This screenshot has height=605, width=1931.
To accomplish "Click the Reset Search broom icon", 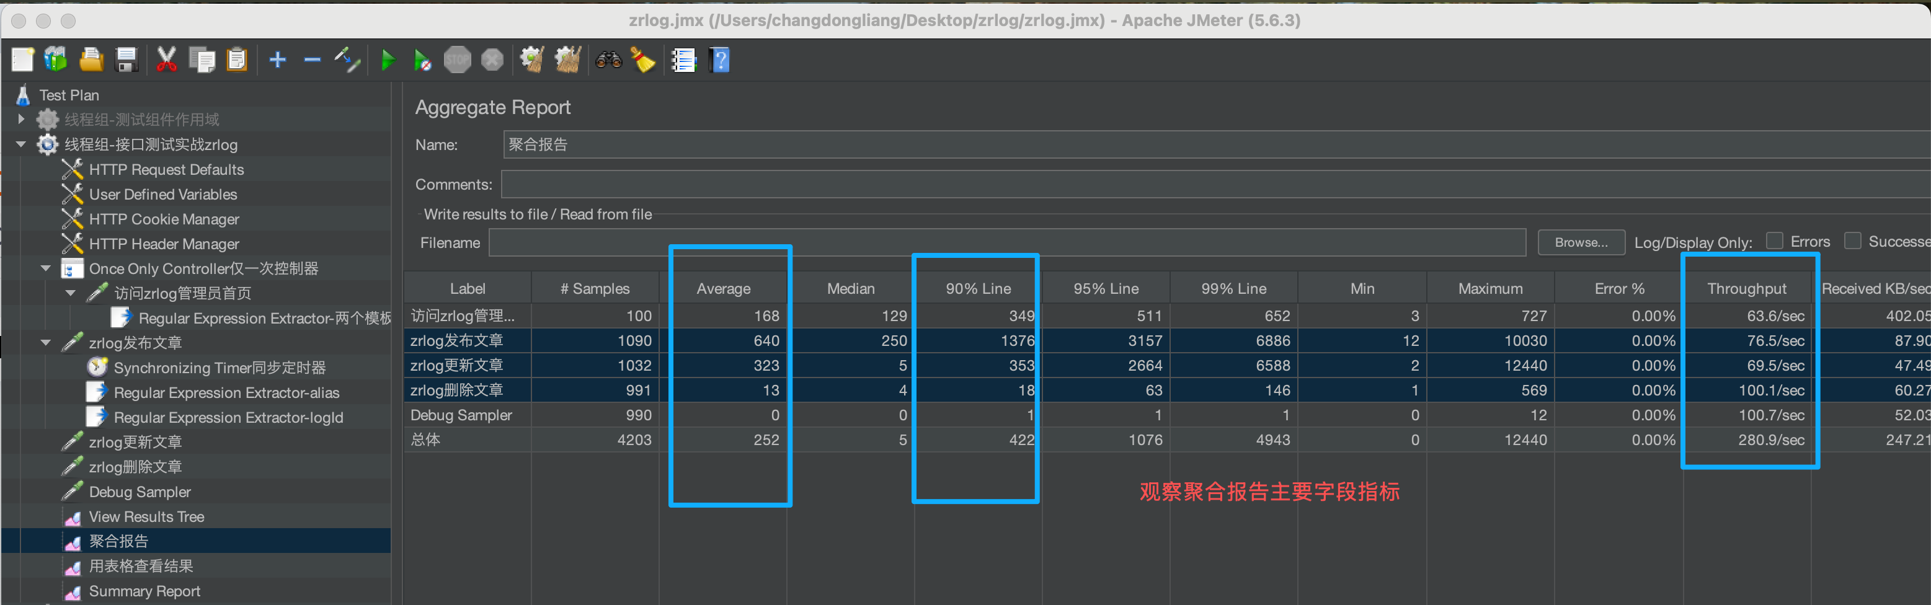I will (643, 60).
